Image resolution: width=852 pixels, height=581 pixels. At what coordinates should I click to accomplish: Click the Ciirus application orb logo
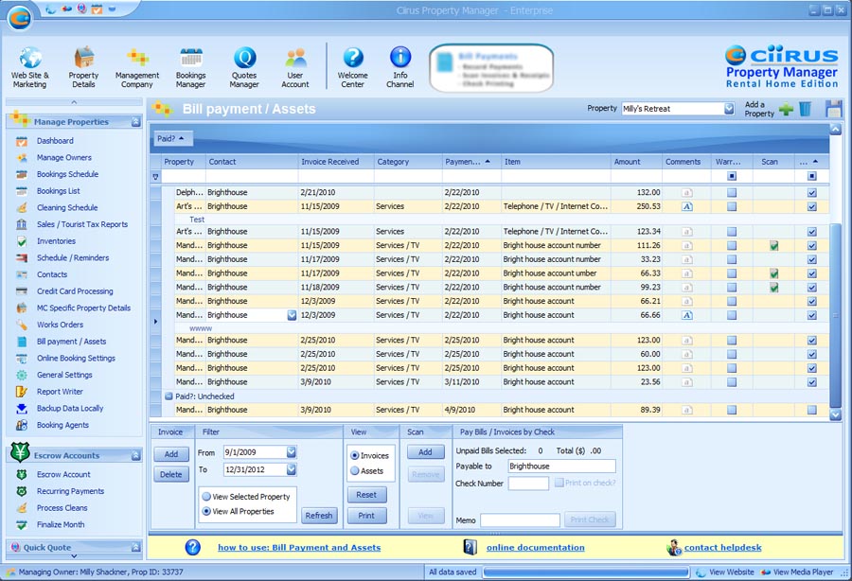(20, 18)
